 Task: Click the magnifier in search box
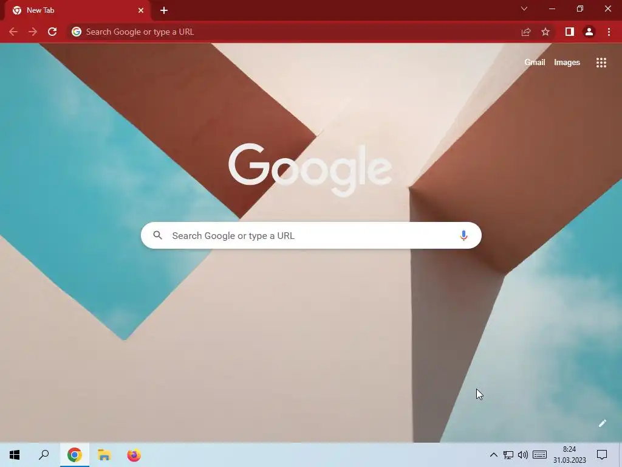[157, 235]
